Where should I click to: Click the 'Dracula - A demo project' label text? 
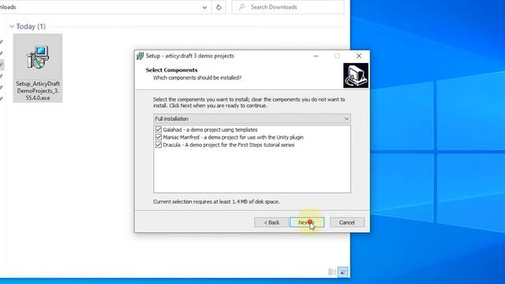[x=229, y=145]
